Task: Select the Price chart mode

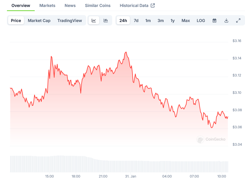Action: pyautogui.click(x=16, y=21)
